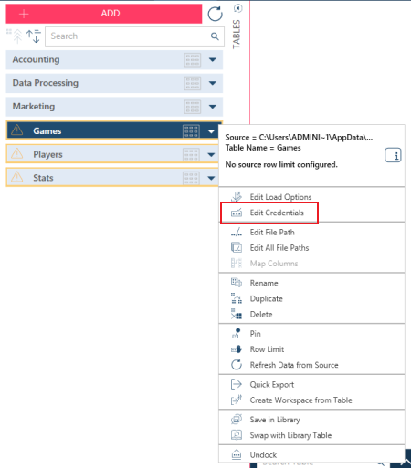
Task: Choose Duplicate from the table menu
Action: click(x=311, y=298)
